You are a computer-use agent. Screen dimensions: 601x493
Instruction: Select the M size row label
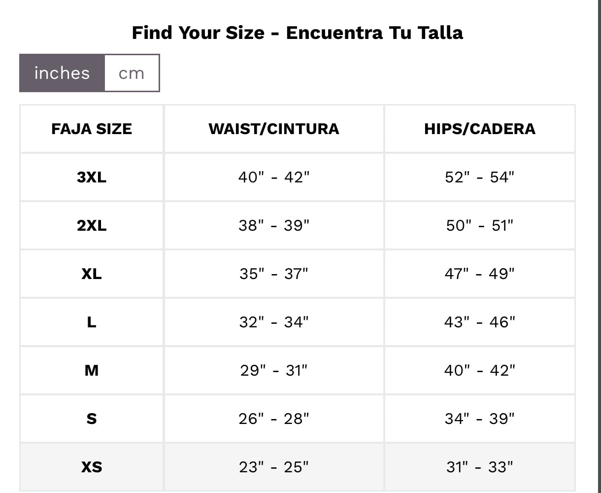click(x=92, y=370)
